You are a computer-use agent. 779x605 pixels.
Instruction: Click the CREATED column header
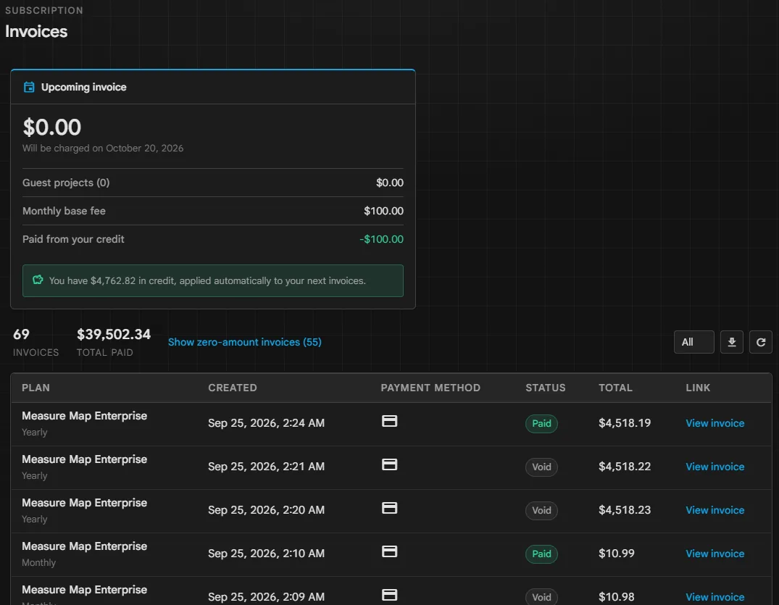pyautogui.click(x=233, y=388)
